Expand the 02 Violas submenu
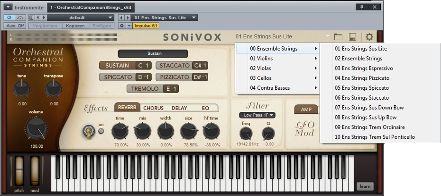 [x=277, y=68]
